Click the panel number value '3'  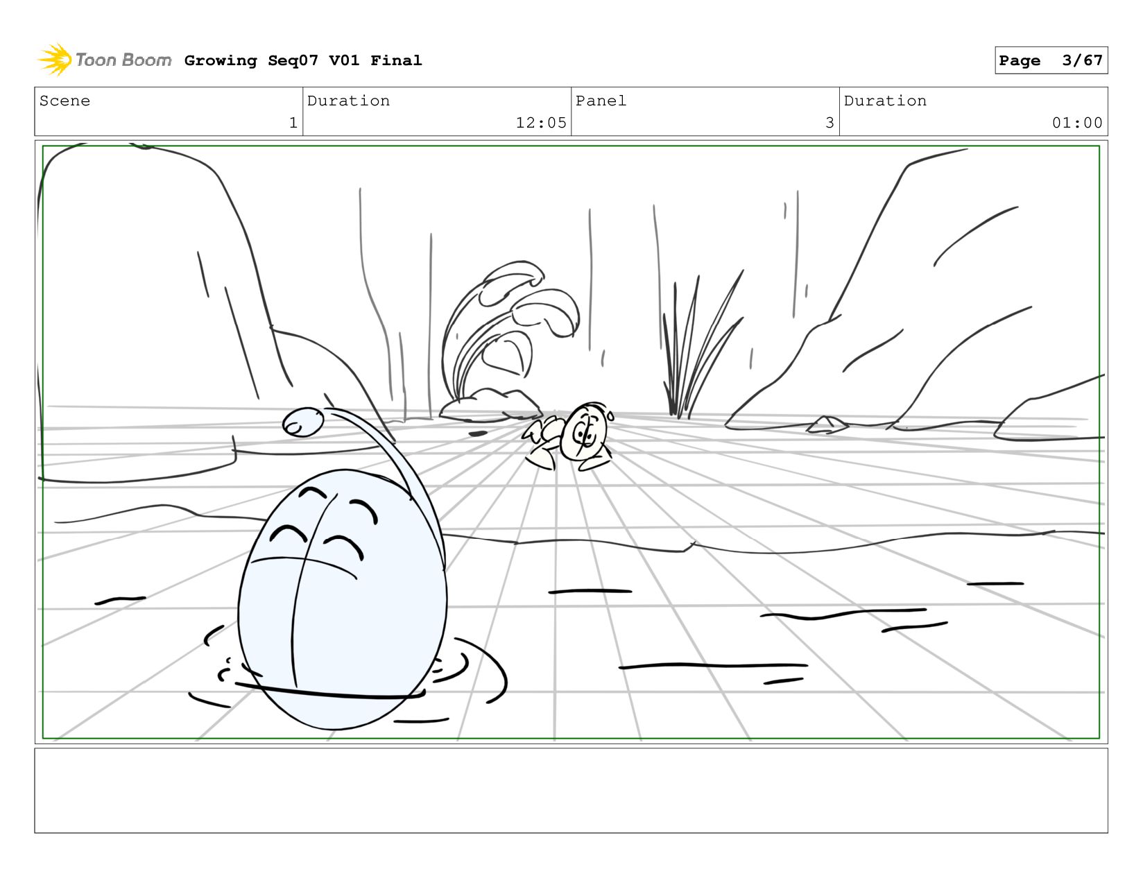click(830, 123)
